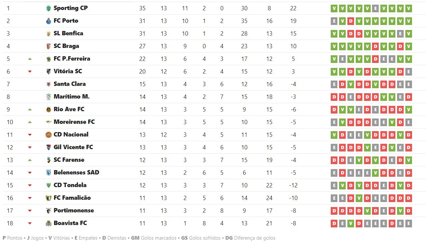The height and width of the screenshot is (244, 426).
Task: Click green up arrow beside FC P.Ferreira
Action: click(x=30, y=59)
